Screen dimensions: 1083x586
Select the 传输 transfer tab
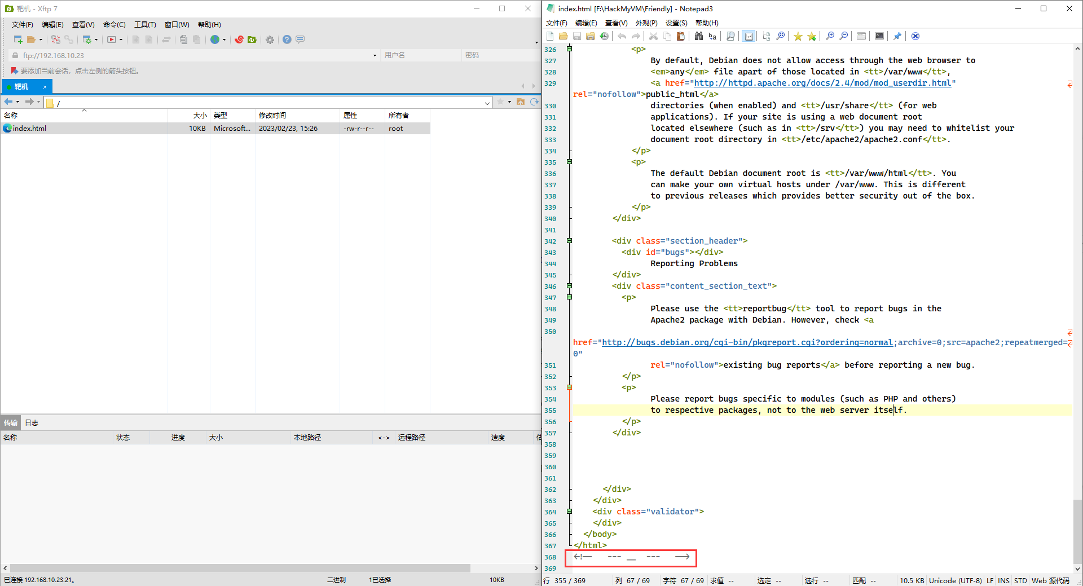[11, 423]
